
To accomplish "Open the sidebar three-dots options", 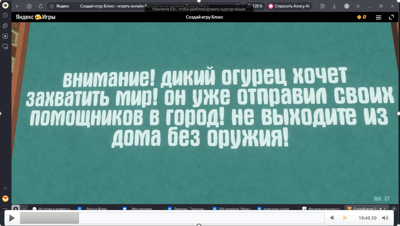I will 5,209.
